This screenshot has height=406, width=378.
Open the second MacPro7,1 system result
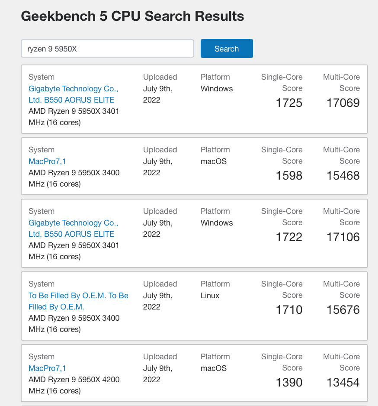tap(47, 368)
